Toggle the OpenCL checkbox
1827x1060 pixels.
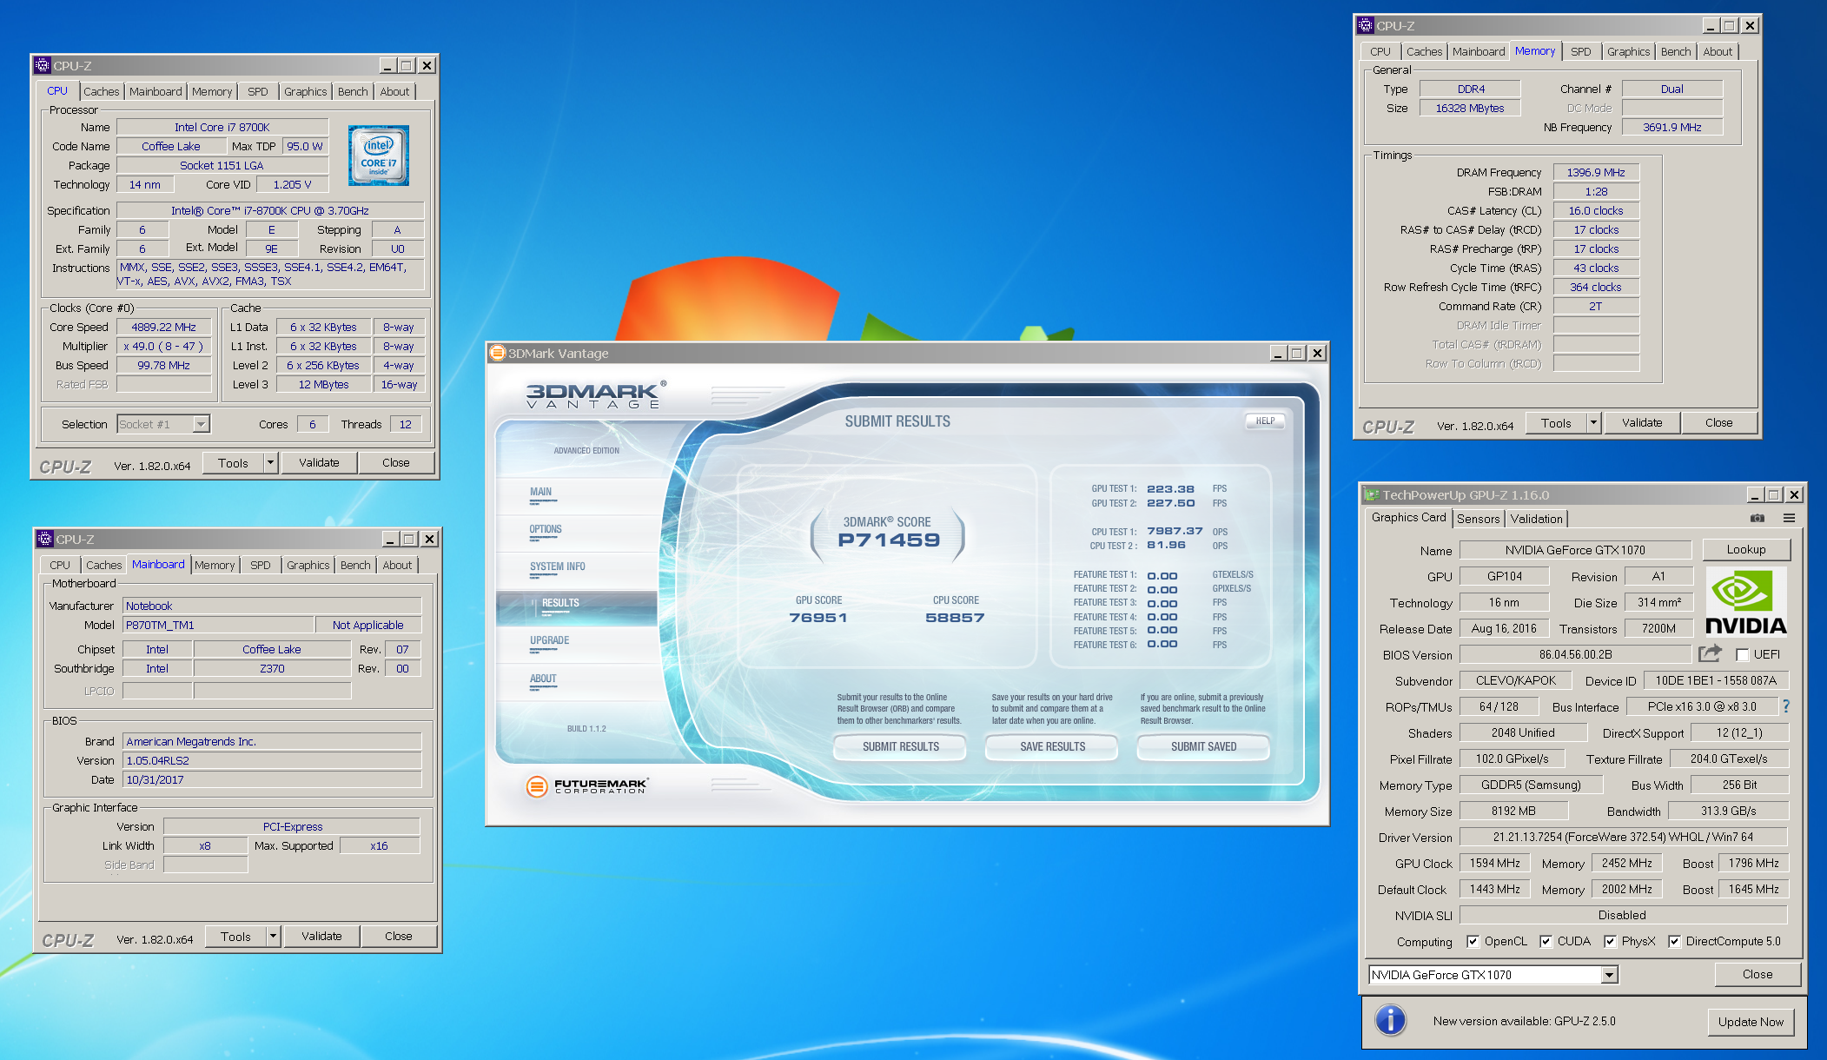click(x=1473, y=941)
